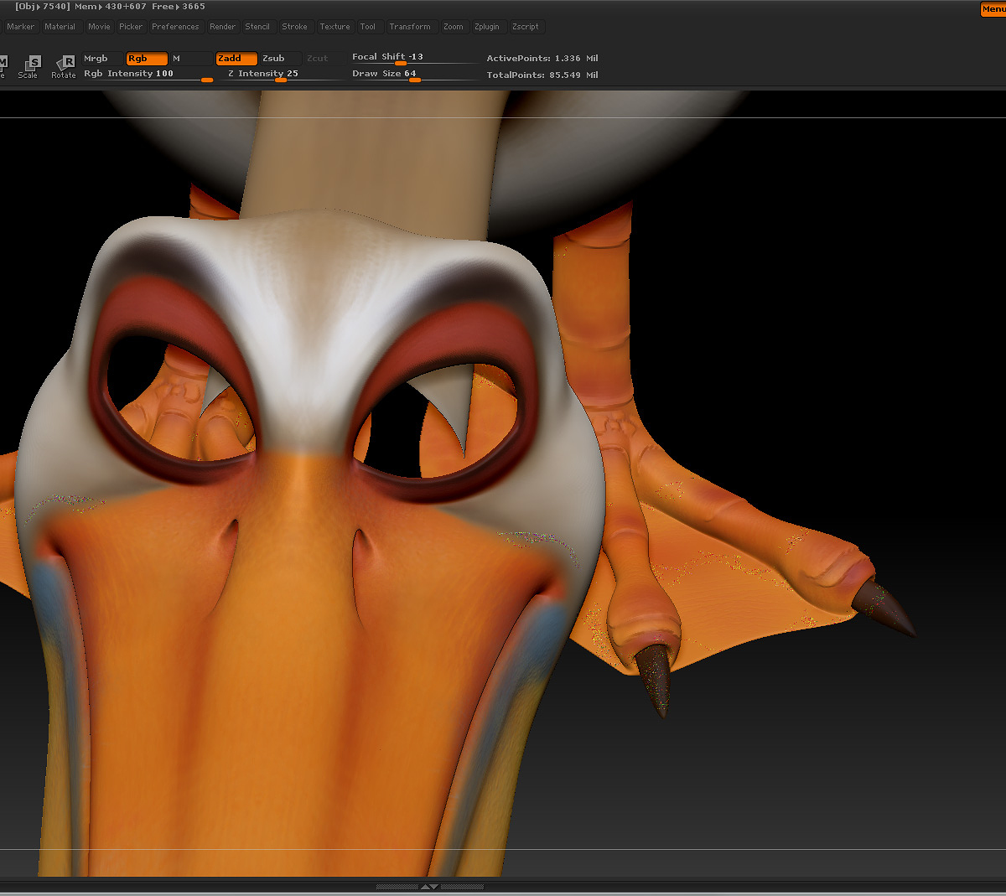Screen dimensions: 1006x896
Task: Open the Tool menu
Action: click(x=369, y=26)
